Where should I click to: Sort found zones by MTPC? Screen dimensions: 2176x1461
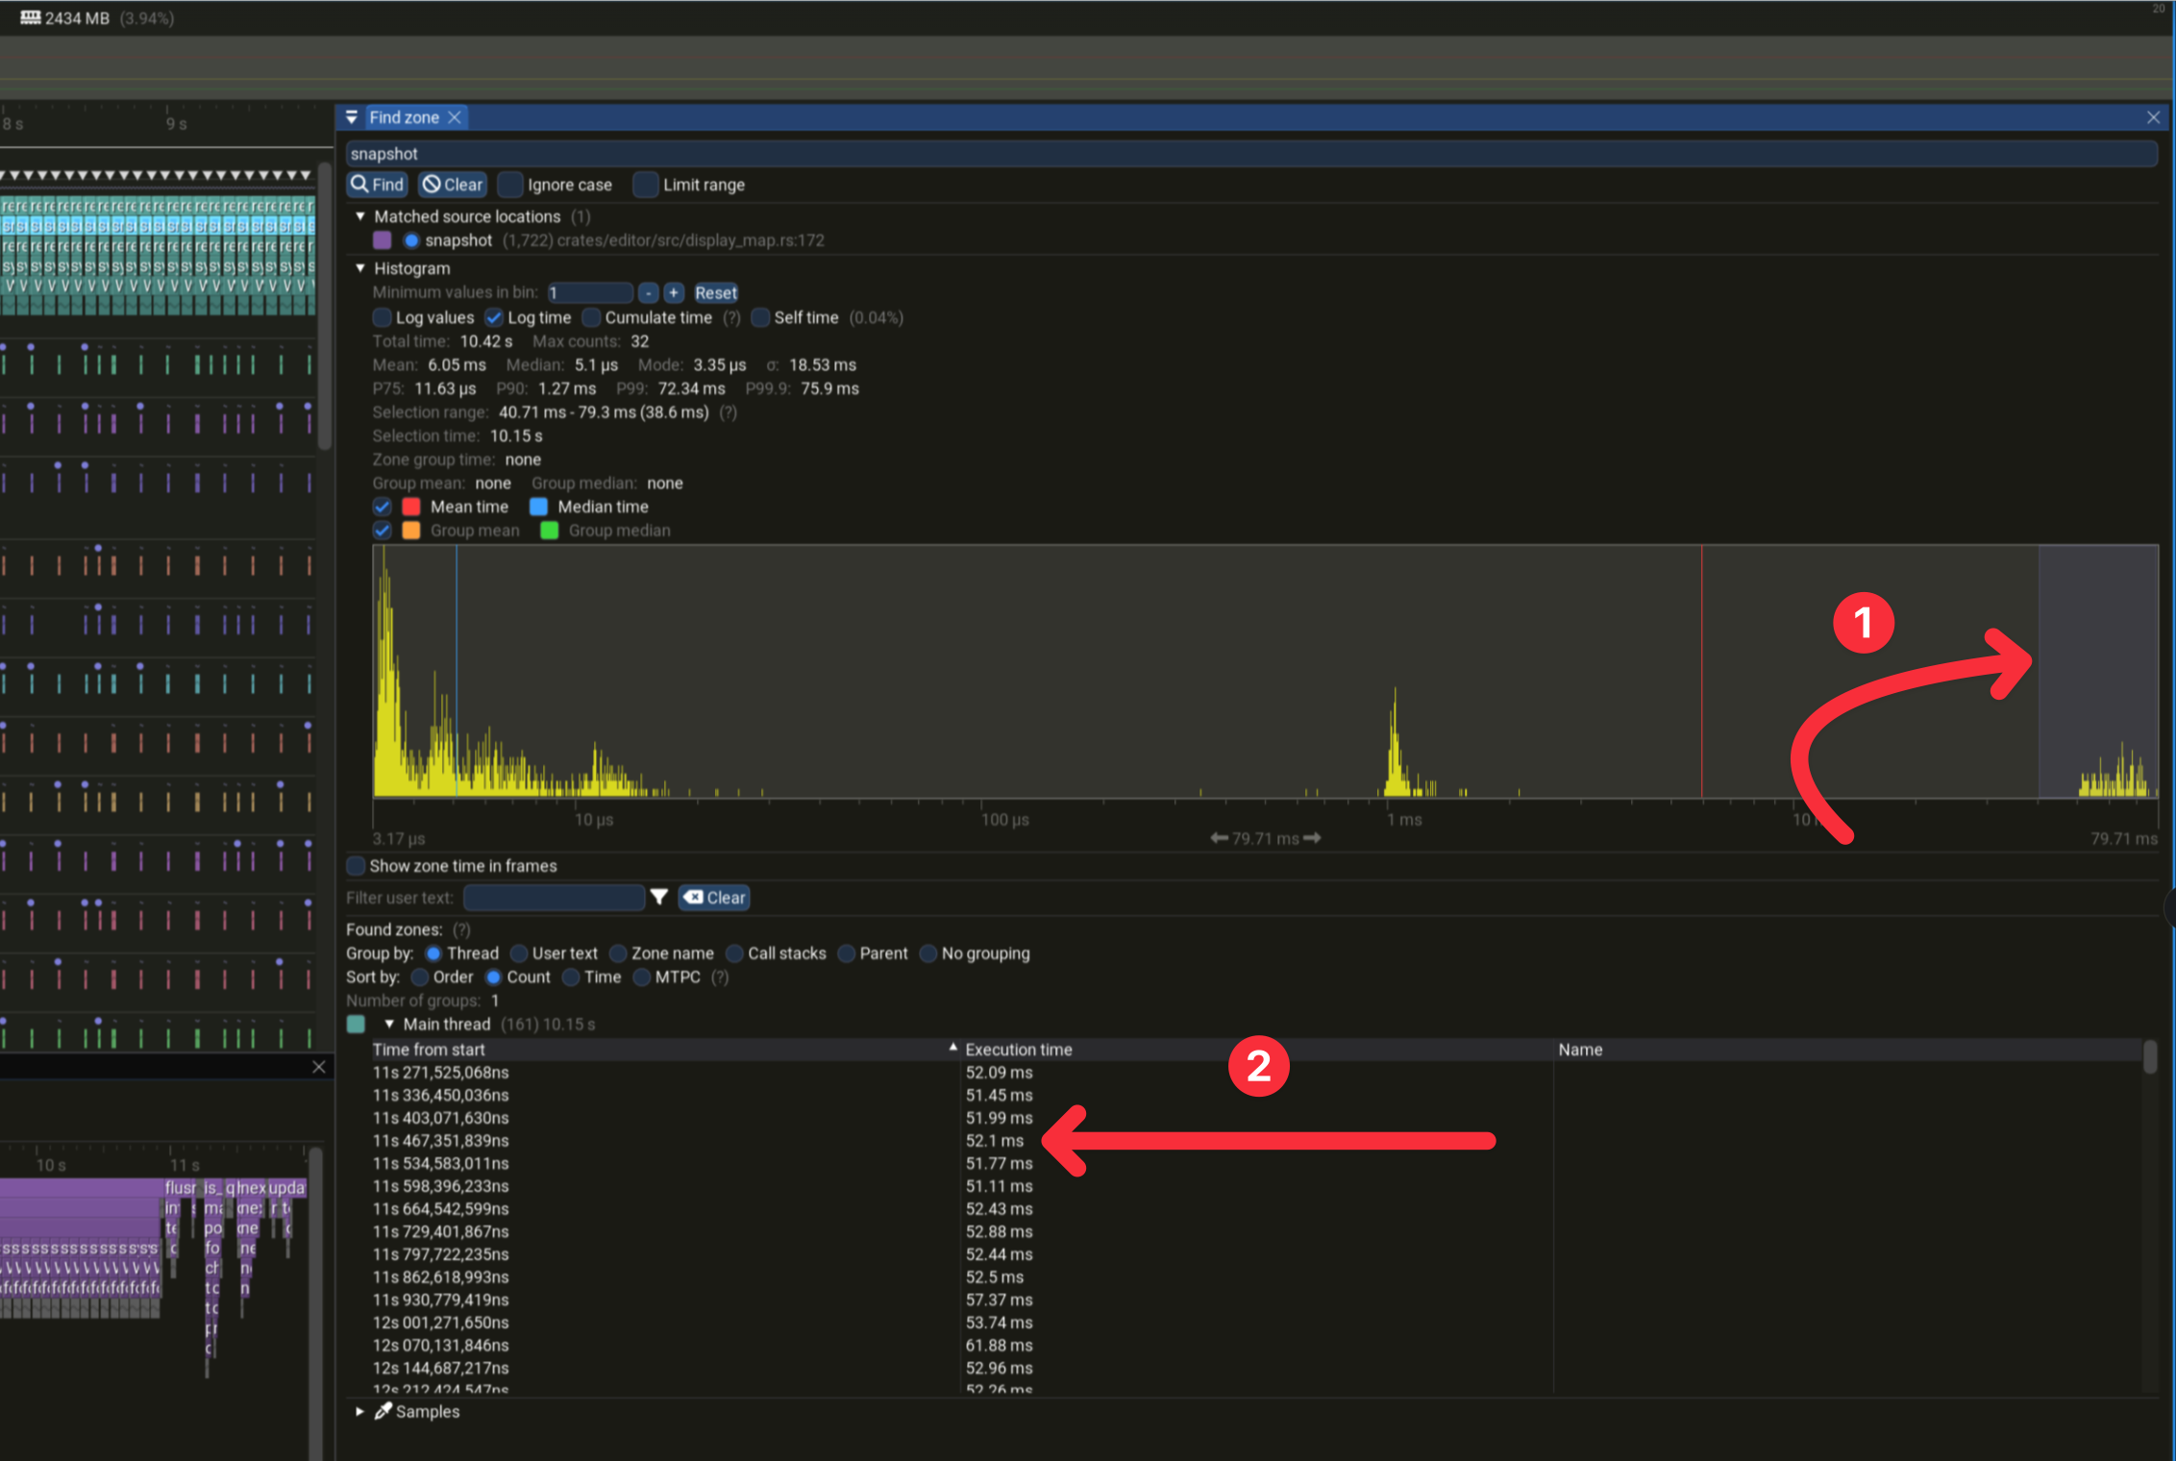642,977
